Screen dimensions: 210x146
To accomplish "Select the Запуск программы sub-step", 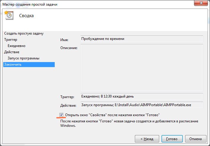I will [x=23, y=58].
